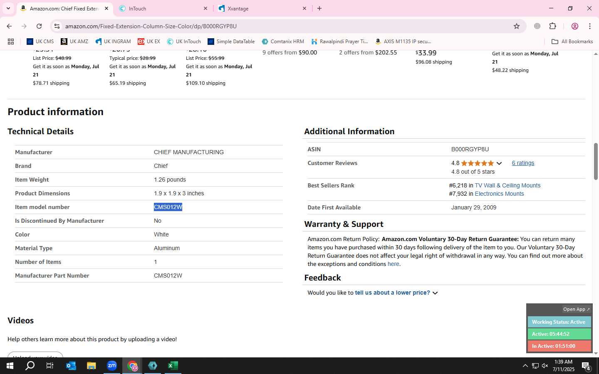The image size is (599, 374).
Task: Open UK INGRAM bookmark
Action: pyautogui.click(x=113, y=42)
